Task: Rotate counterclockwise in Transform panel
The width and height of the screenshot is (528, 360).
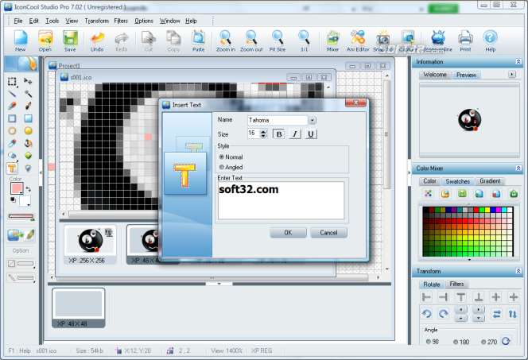Action: pyautogui.click(x=427, y=314)
